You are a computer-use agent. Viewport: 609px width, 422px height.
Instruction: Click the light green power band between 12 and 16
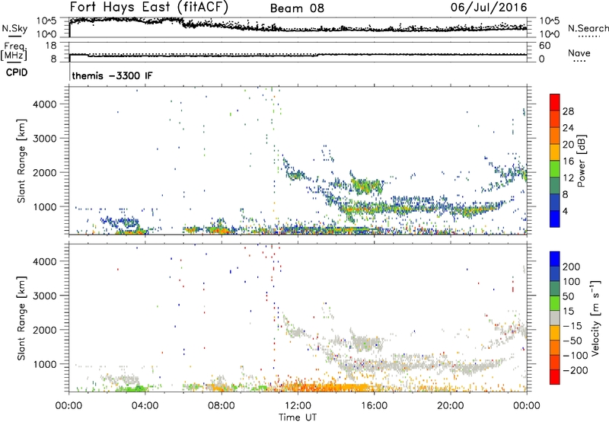click(x=555, y=169)
